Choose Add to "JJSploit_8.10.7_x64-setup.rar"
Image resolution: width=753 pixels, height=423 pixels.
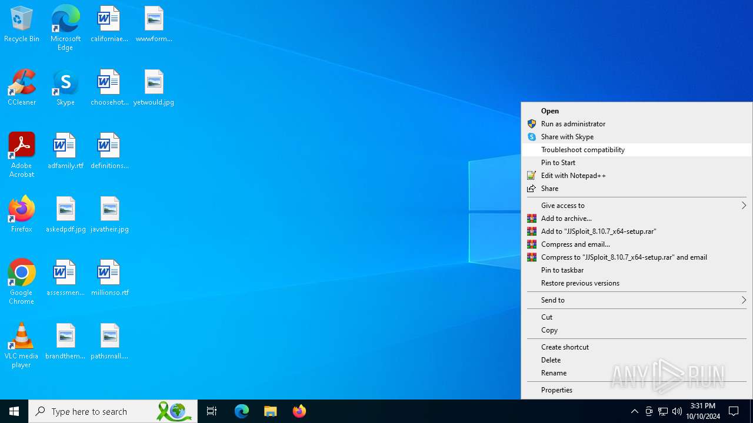pos(637,231)
